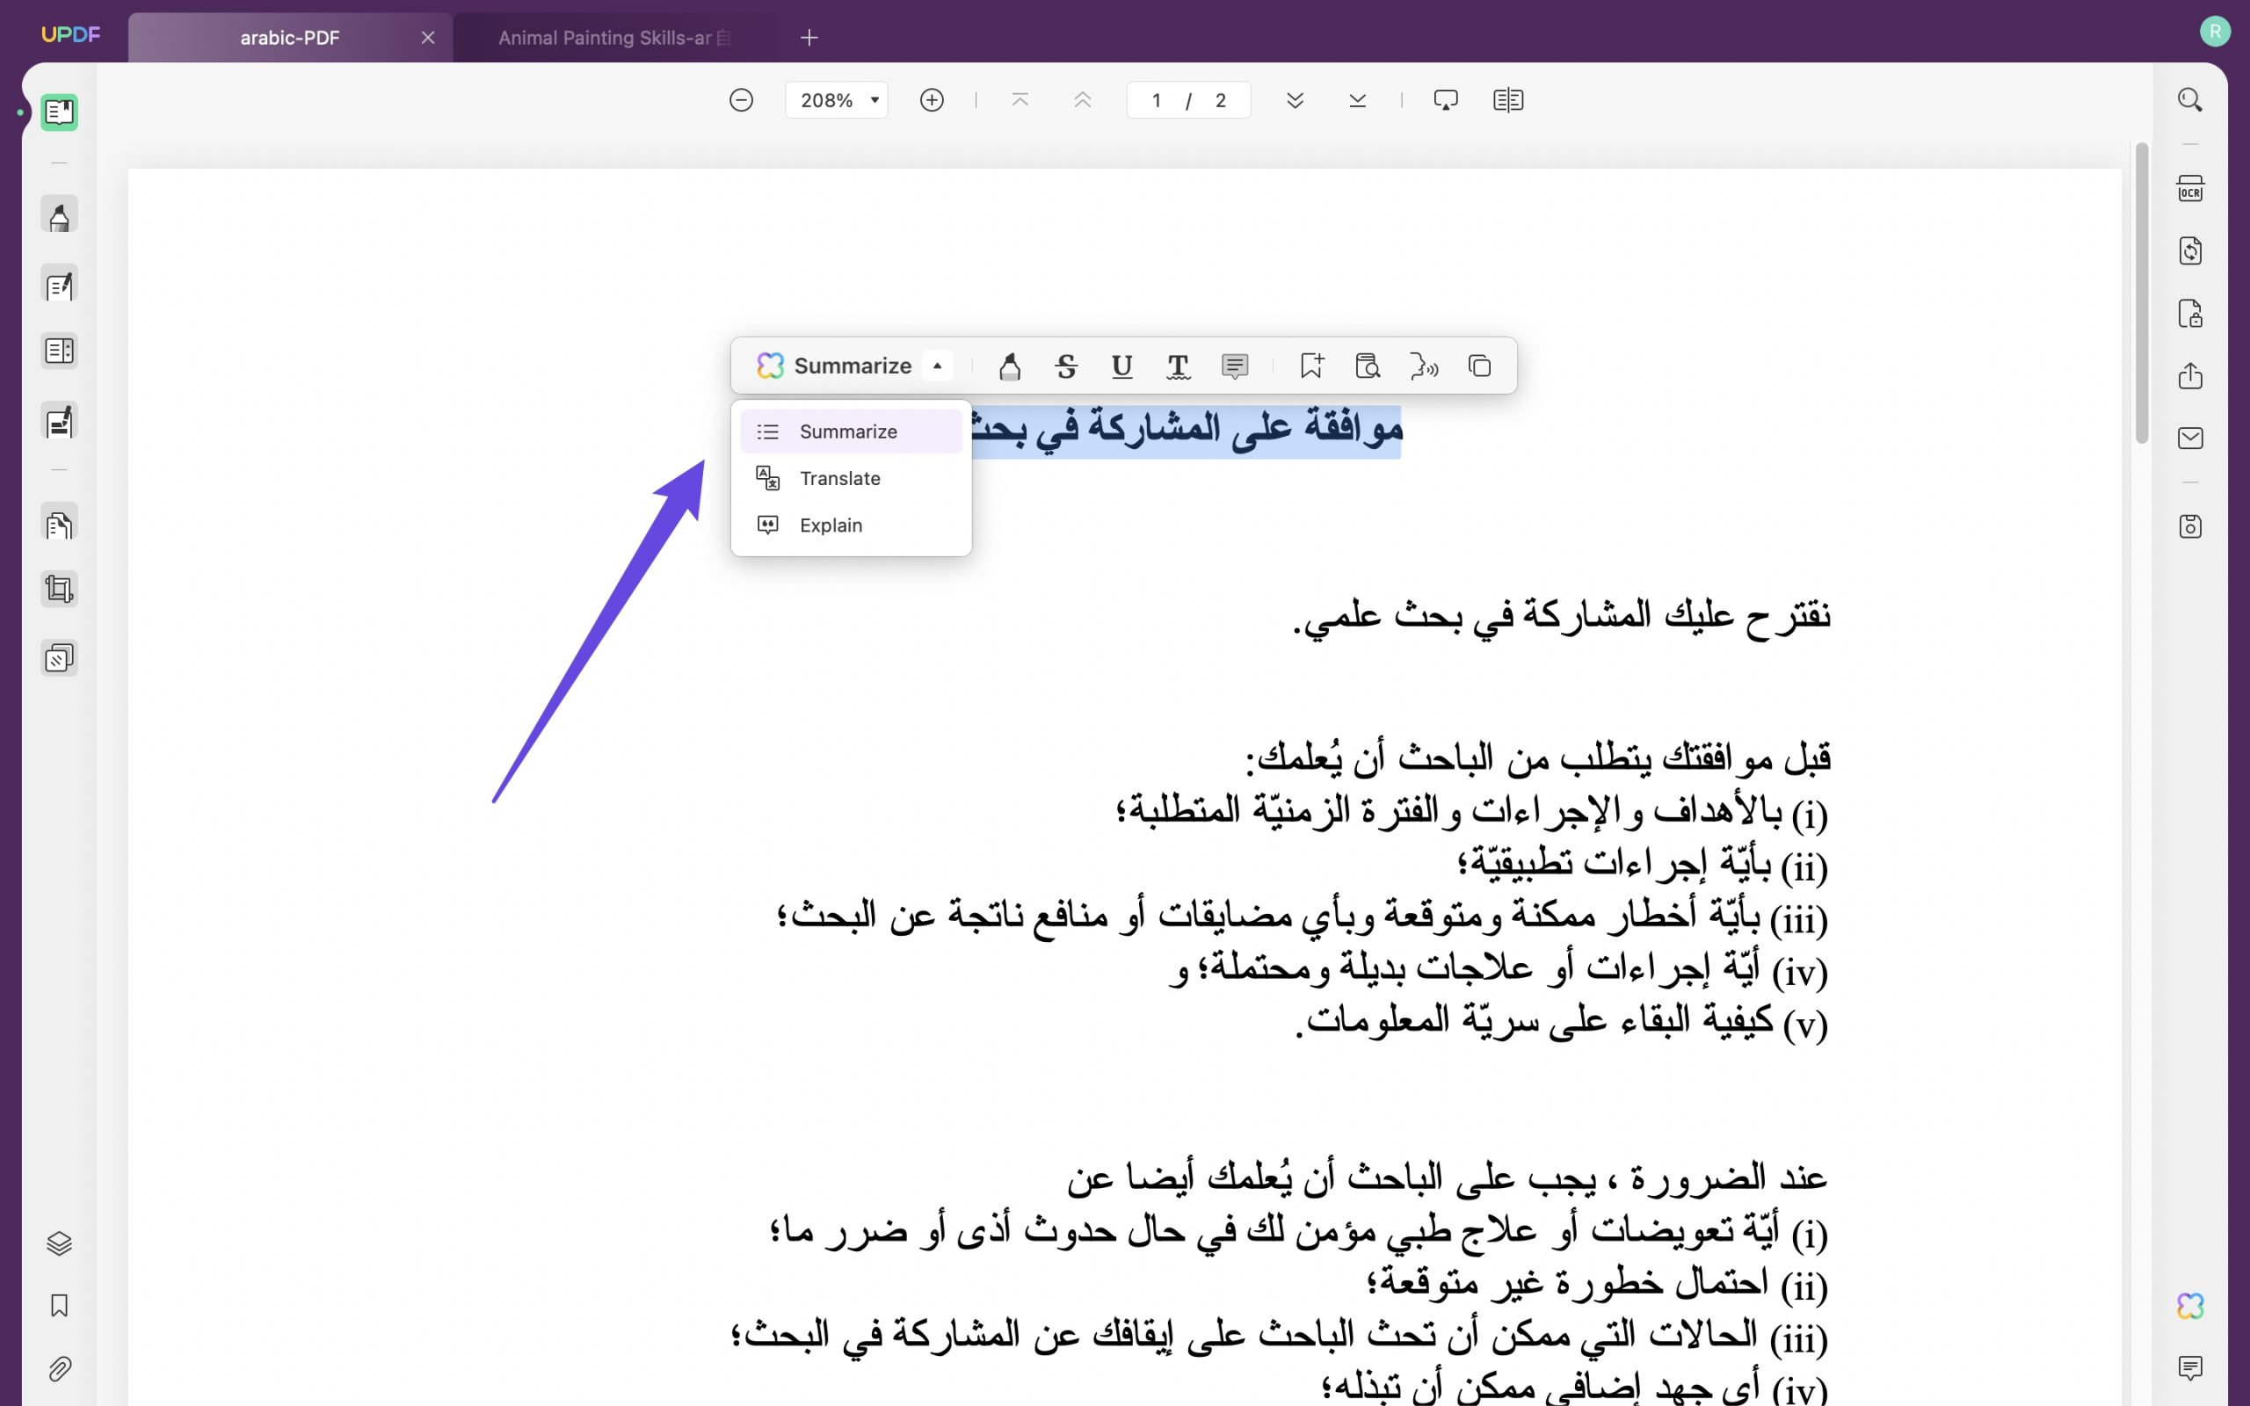Search the selected text icon
Image resolution: width=2250 pixels, height=1406 pixels.
pos(1368,366)
